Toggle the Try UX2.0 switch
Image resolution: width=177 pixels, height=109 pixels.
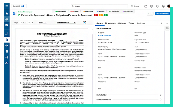23,6
